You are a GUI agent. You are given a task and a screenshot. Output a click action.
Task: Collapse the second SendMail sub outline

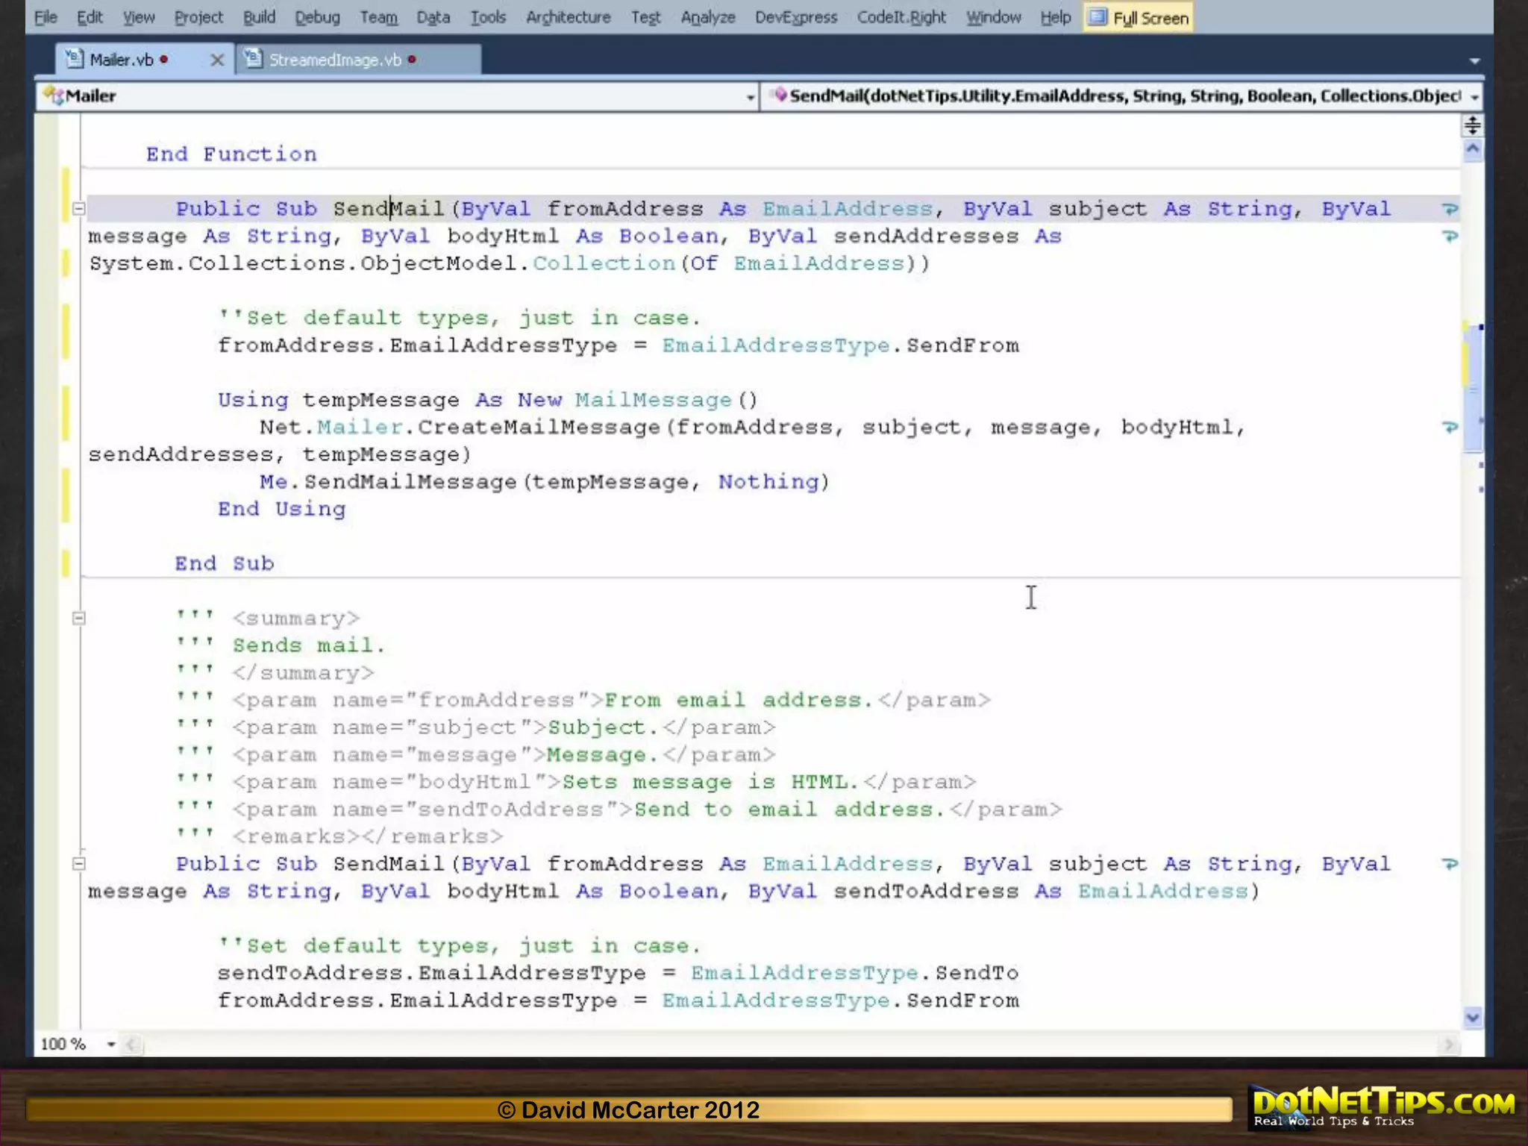pyautogui.click(x=79, y=864)
